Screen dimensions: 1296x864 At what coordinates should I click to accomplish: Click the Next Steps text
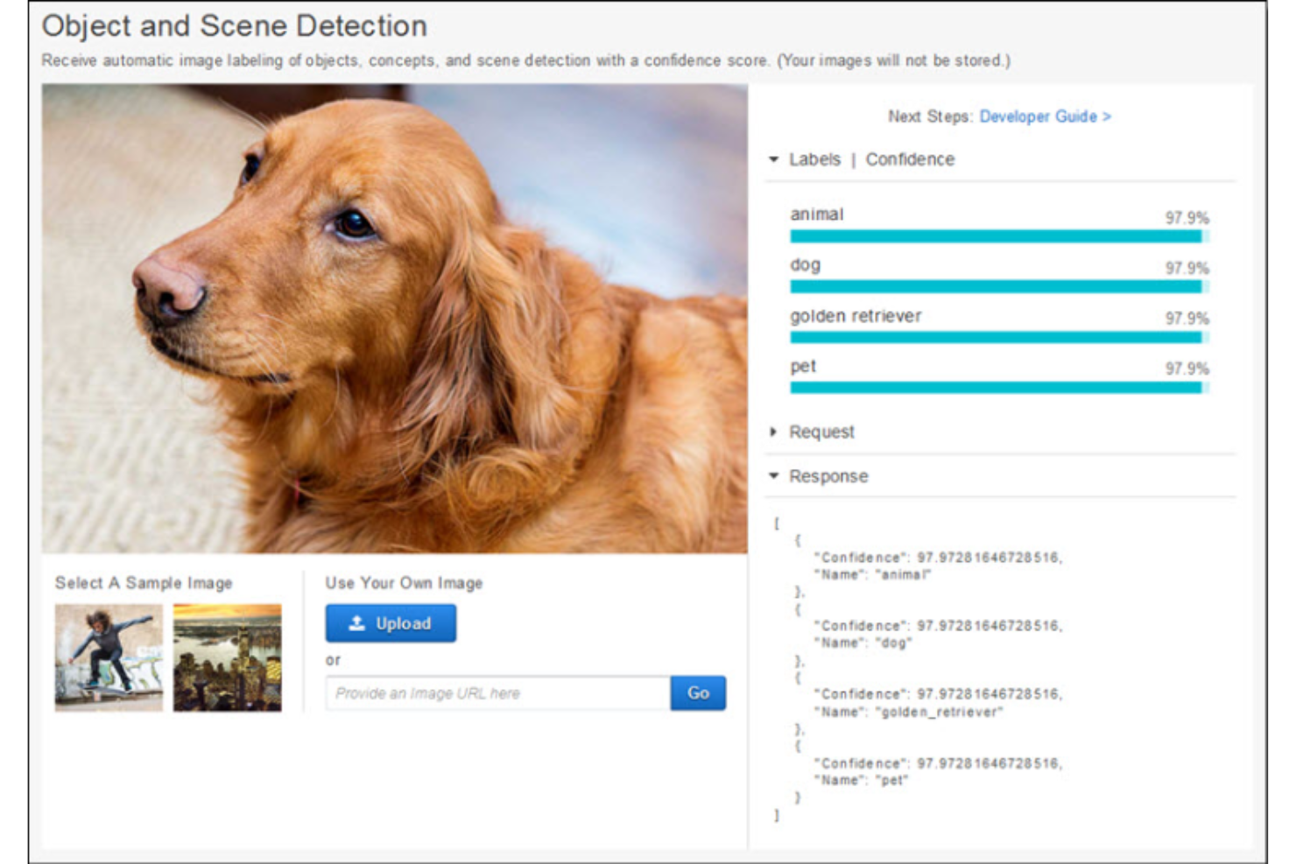click(928, 116)
